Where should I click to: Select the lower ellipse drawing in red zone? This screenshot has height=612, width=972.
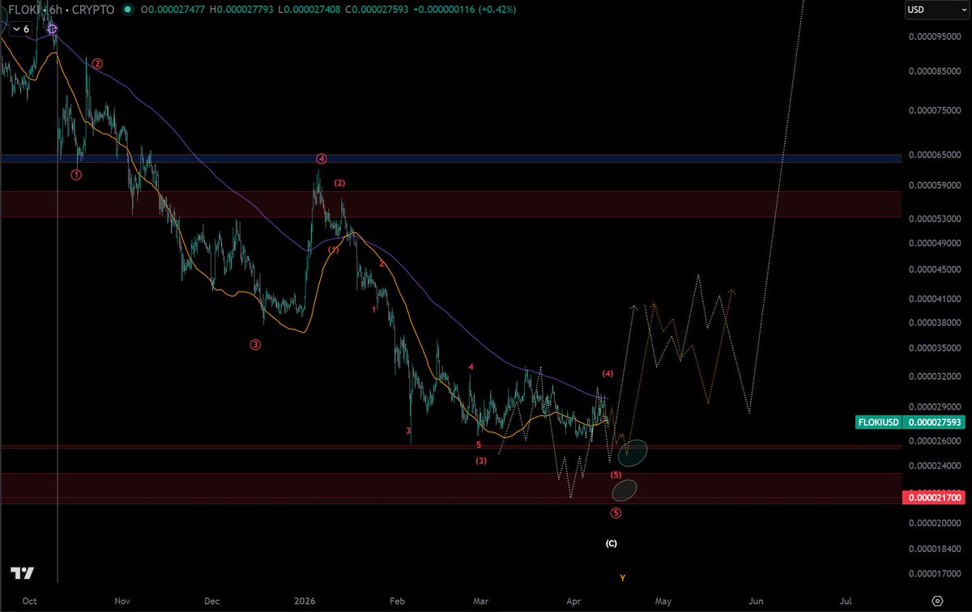[x=625, y=489]
